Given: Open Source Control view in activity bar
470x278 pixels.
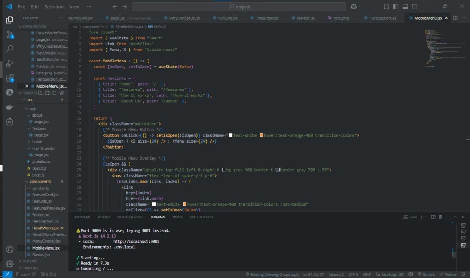Looking at the screenshot, I should tap(10, 34).
